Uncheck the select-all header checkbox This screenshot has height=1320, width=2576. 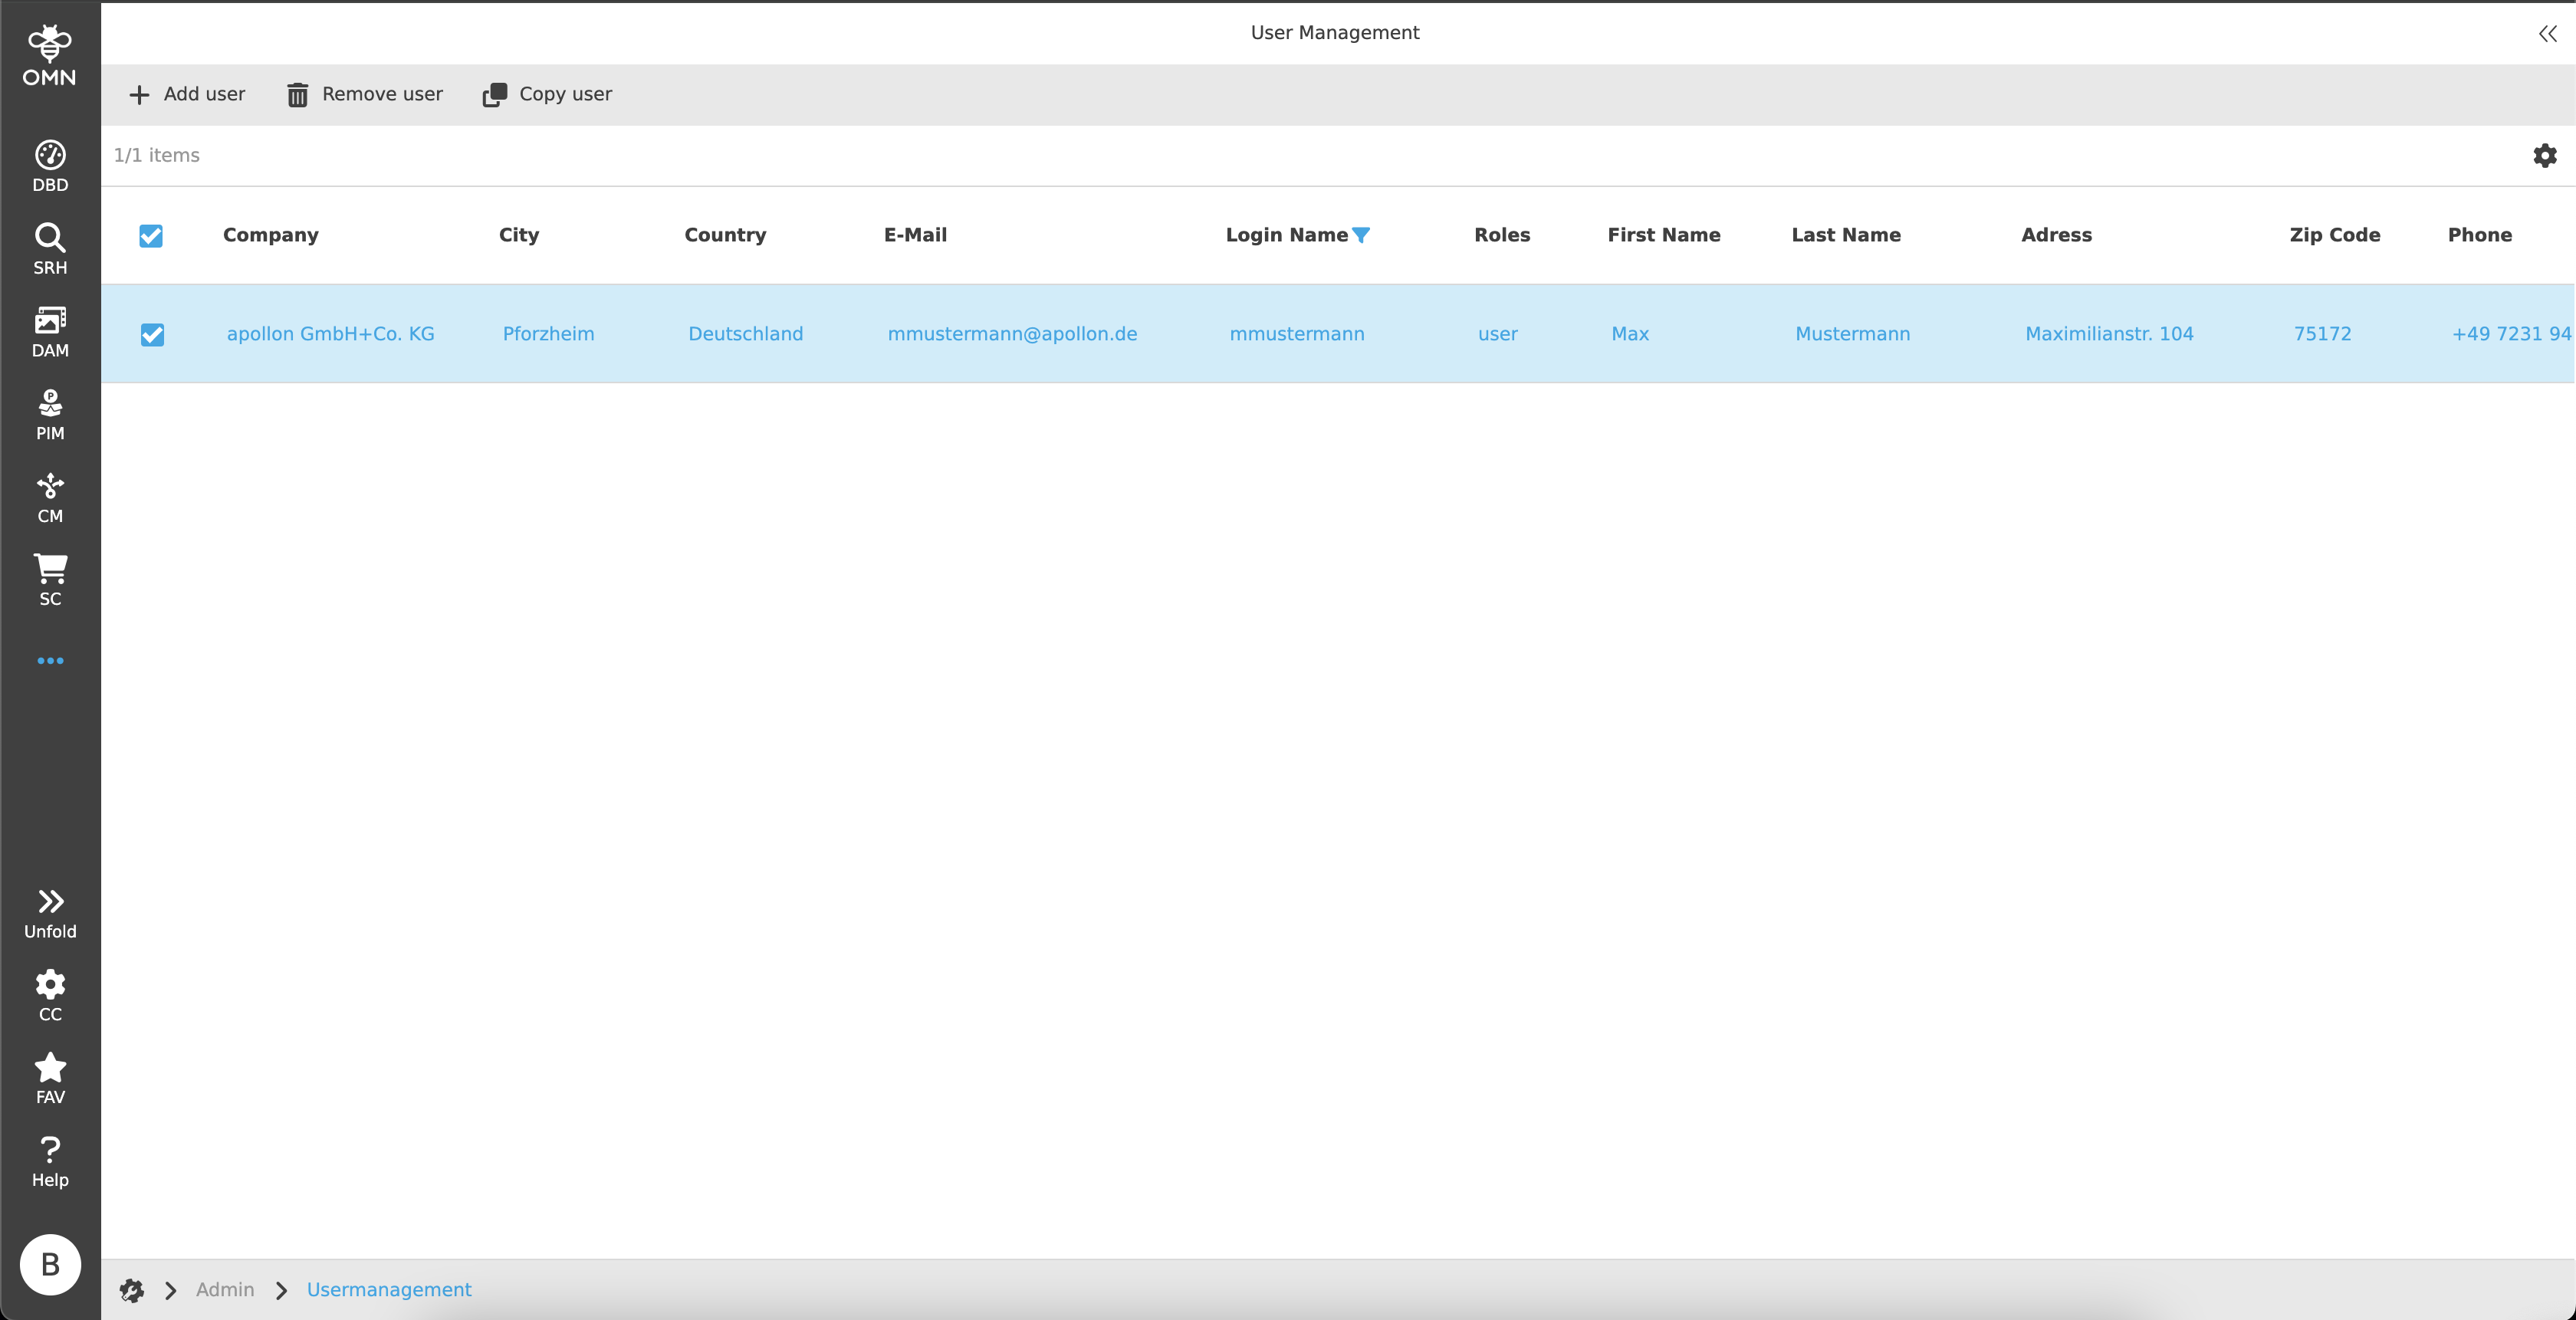tap(151, 236)
